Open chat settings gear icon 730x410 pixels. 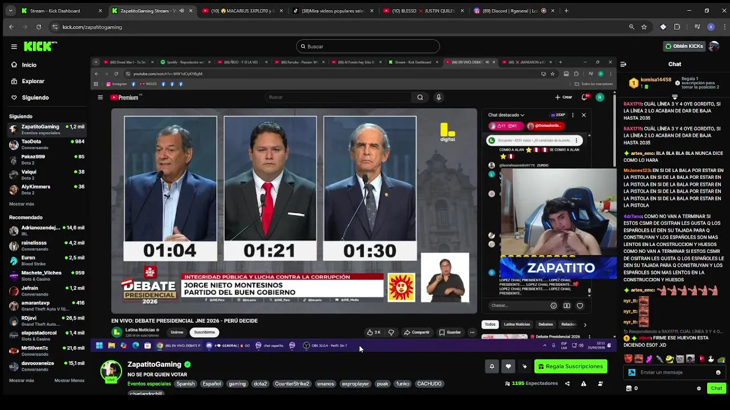pyautogui.click(x=699, y=388)
